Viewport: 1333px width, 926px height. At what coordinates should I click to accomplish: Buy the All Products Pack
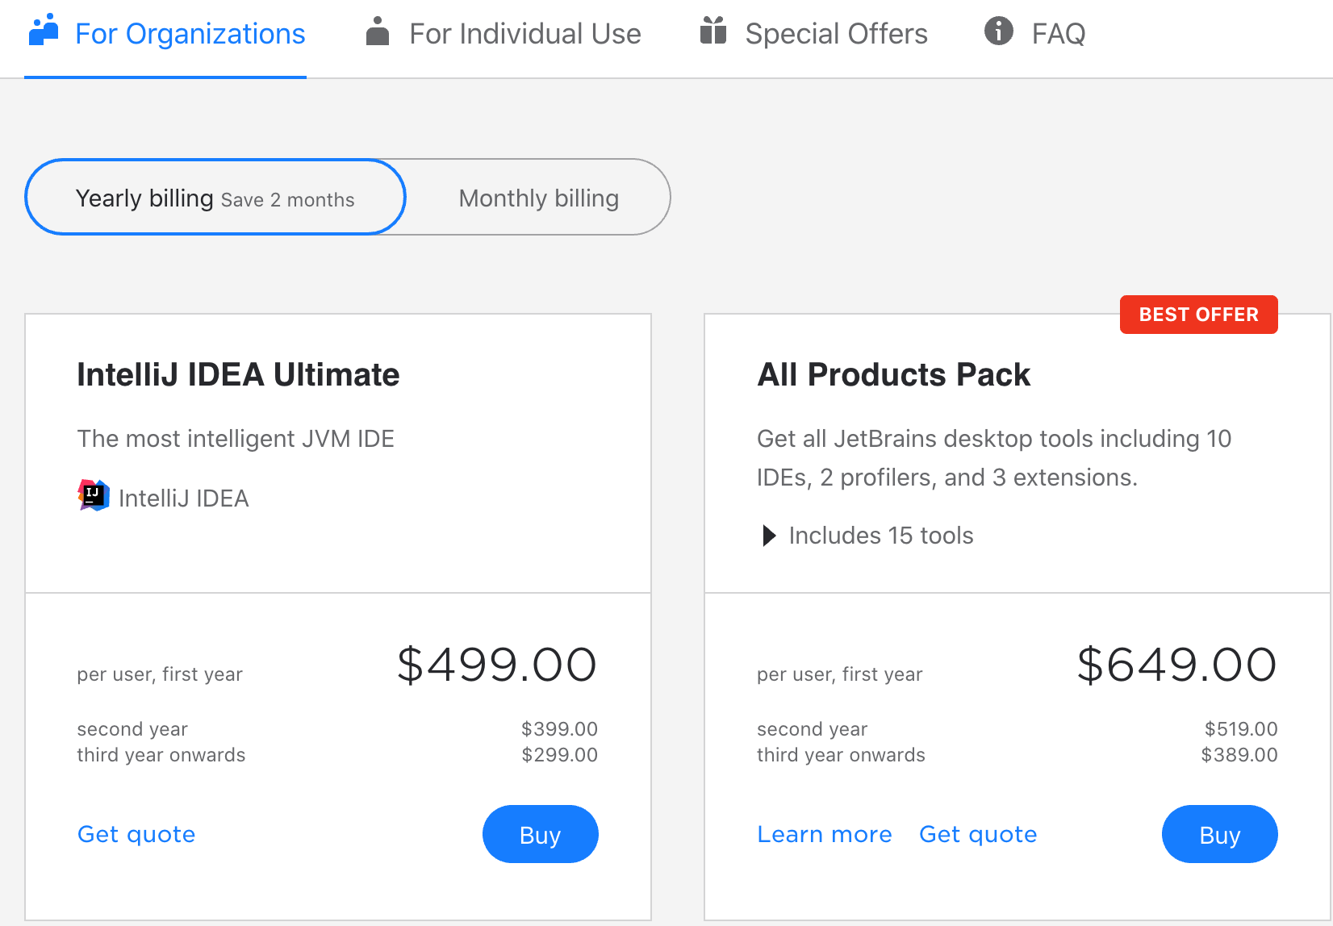click(x=1219, y=834)
